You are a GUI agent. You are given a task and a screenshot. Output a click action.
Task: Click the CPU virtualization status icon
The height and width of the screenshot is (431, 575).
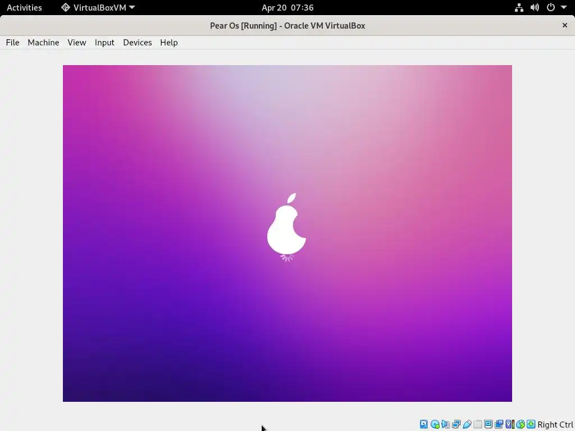tap(510, 424)
